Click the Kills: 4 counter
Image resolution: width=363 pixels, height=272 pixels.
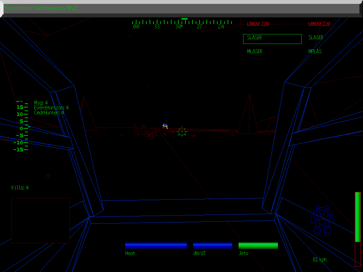pos(20,188)
